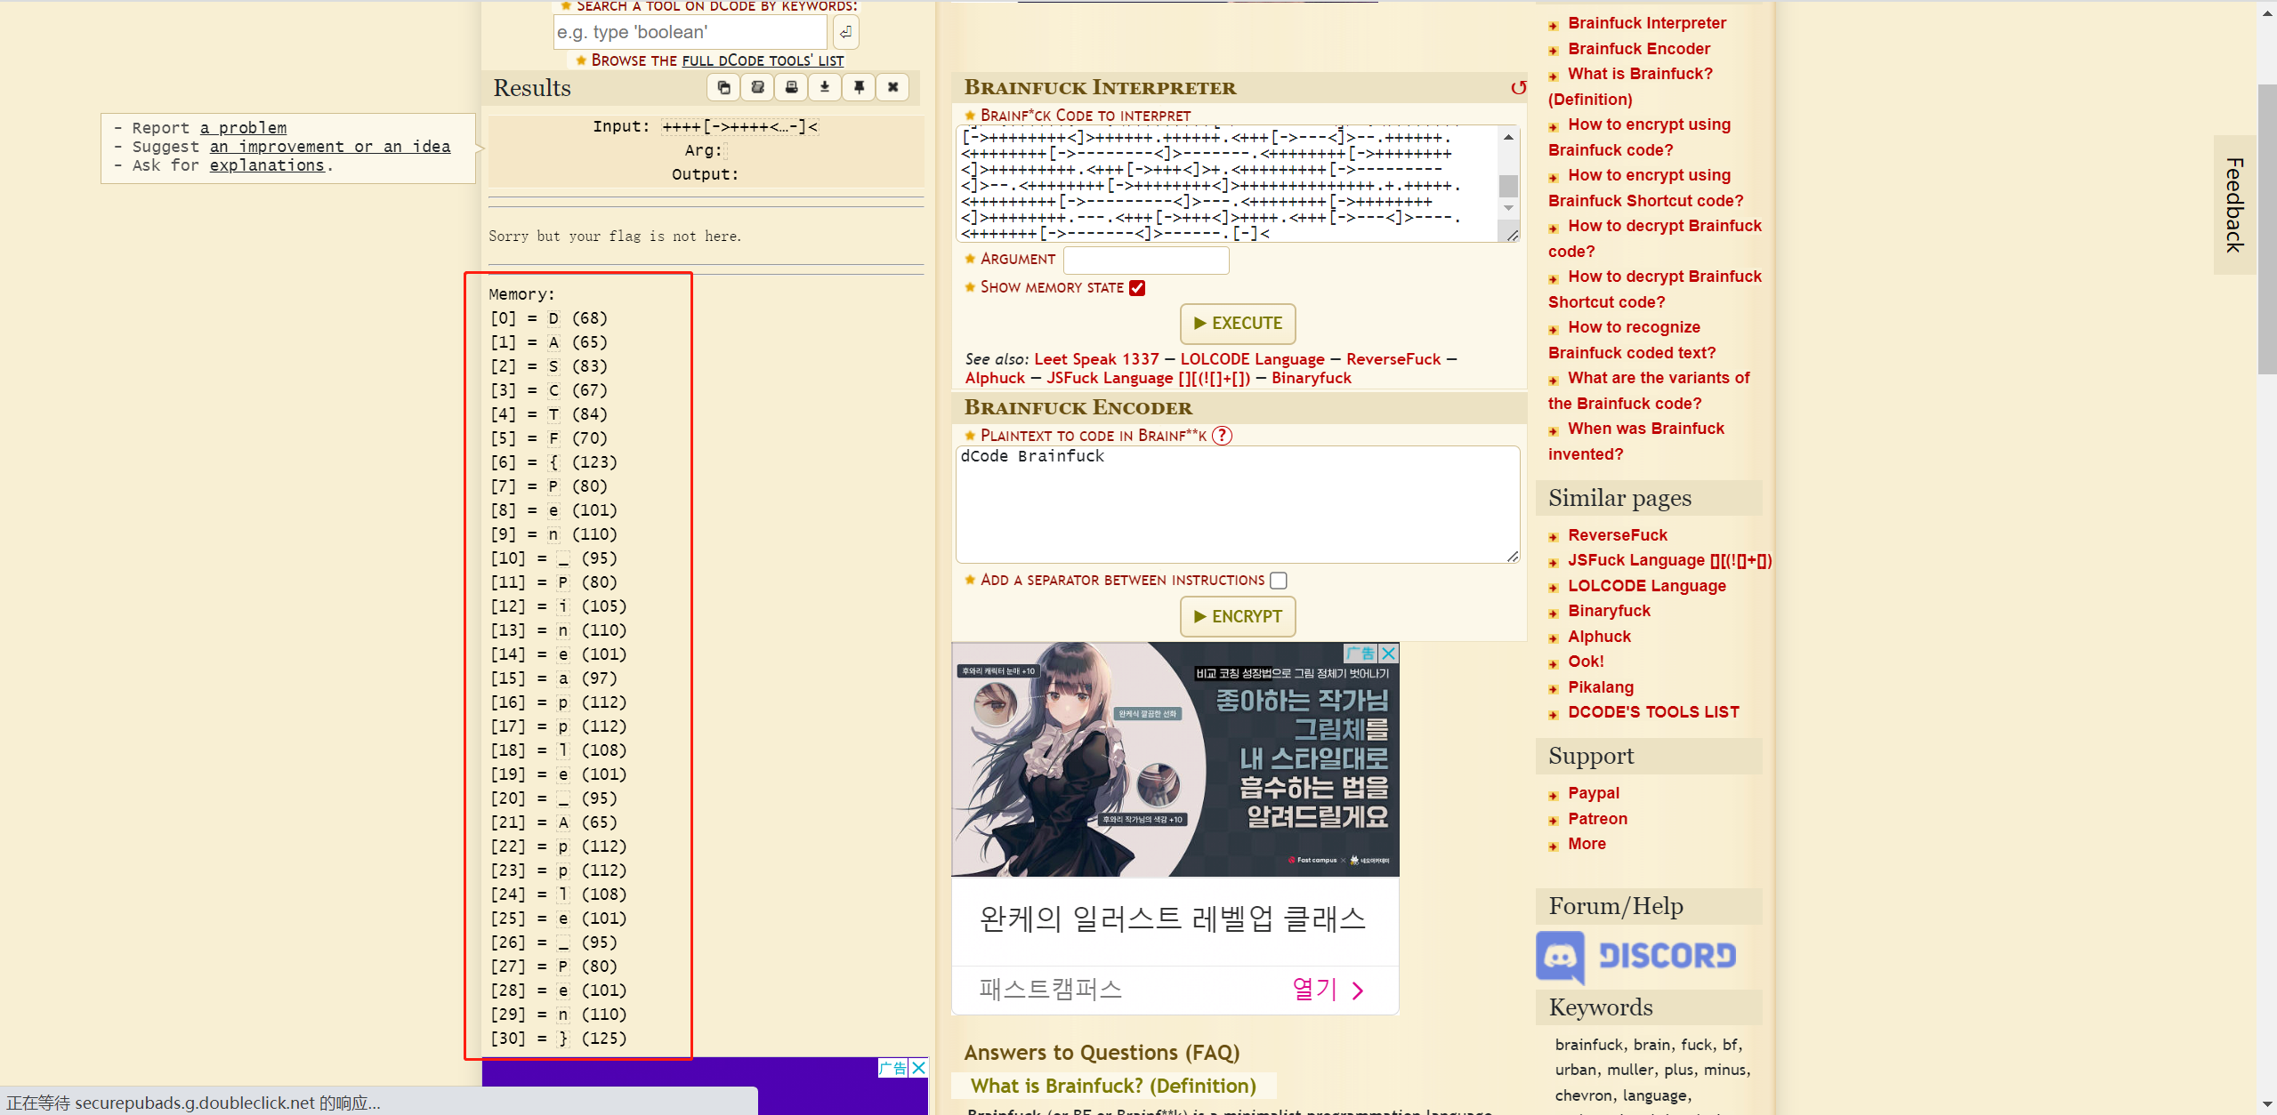This screenshot has width=2277, height=1115.
Task: Download results using the download icon
Action: coord(825,87)
